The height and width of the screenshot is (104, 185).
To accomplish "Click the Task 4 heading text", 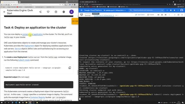I will click(x=35, y=28).
